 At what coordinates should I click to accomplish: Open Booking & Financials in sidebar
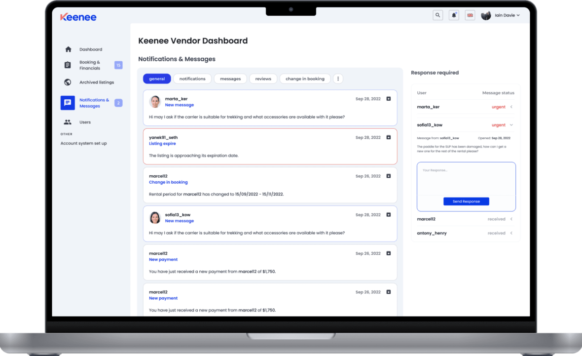[x=90, y=65]
